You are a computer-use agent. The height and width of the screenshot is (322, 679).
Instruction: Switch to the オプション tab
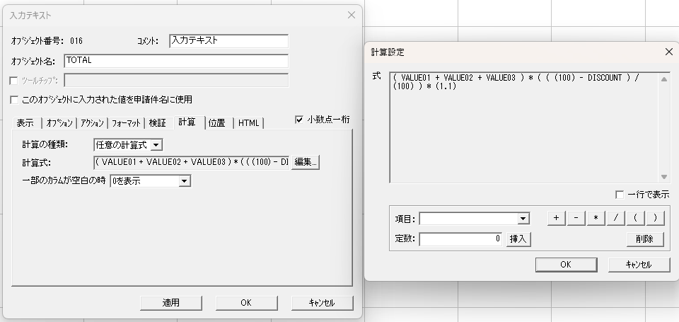tap(59, 123)
